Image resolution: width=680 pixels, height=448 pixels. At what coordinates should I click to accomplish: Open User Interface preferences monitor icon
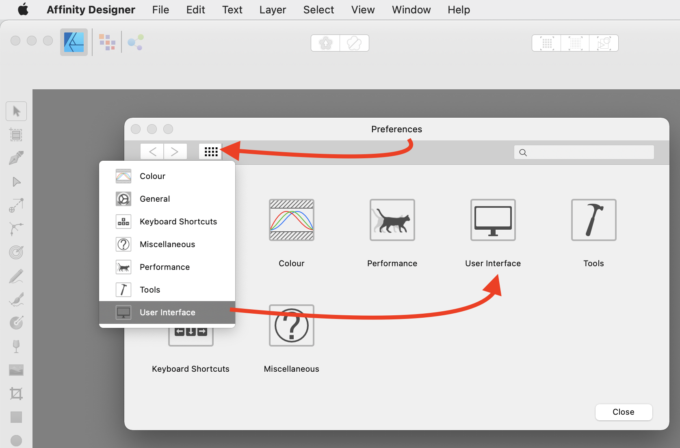pos(493,220)
